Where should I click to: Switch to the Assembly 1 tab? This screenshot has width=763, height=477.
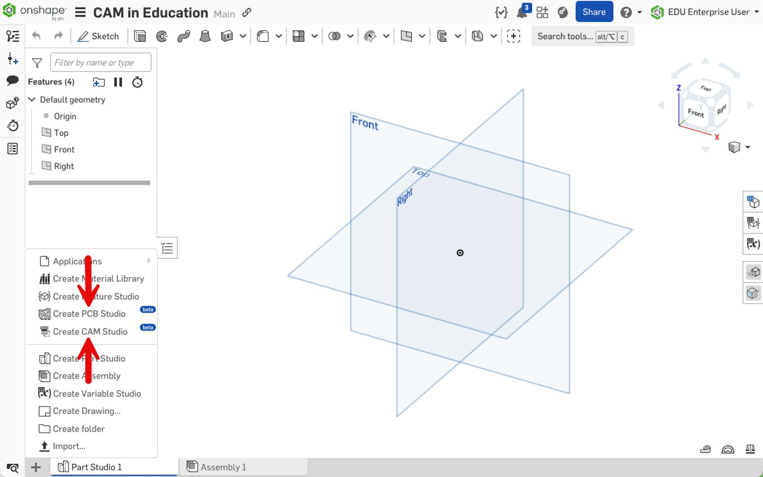[x=223, y=467]
